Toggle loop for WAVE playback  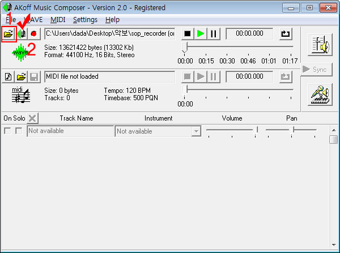(286, 34)
